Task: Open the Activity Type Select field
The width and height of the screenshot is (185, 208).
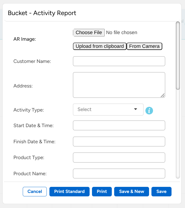Action: click(x=106, y=109)
